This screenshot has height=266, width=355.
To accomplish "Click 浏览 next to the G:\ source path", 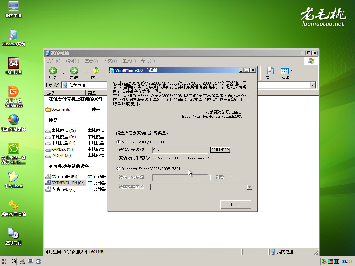I will point(220,150).
